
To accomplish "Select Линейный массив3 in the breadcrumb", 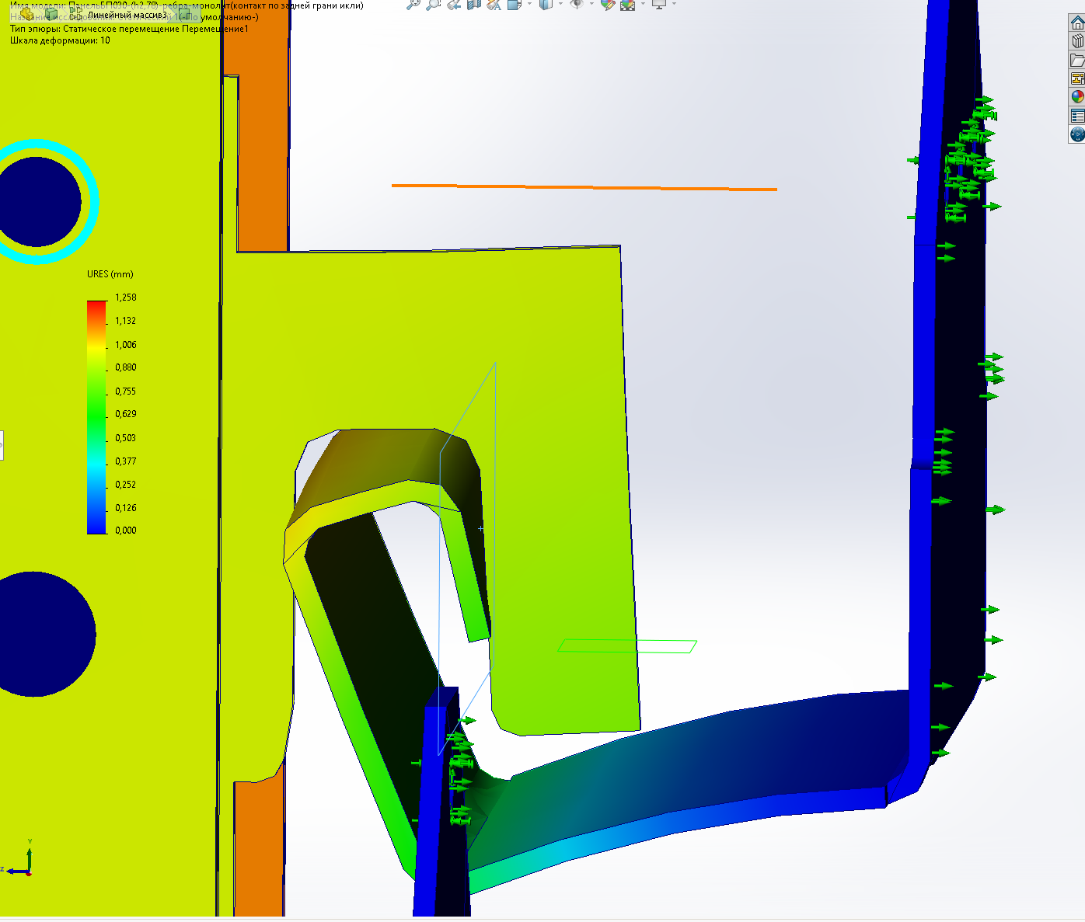I will point(127,15).
